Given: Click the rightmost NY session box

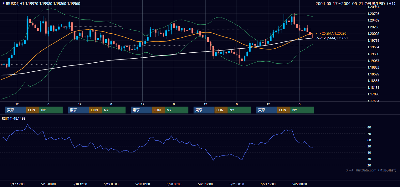Looking at the screenshot, I should [302, 110].
